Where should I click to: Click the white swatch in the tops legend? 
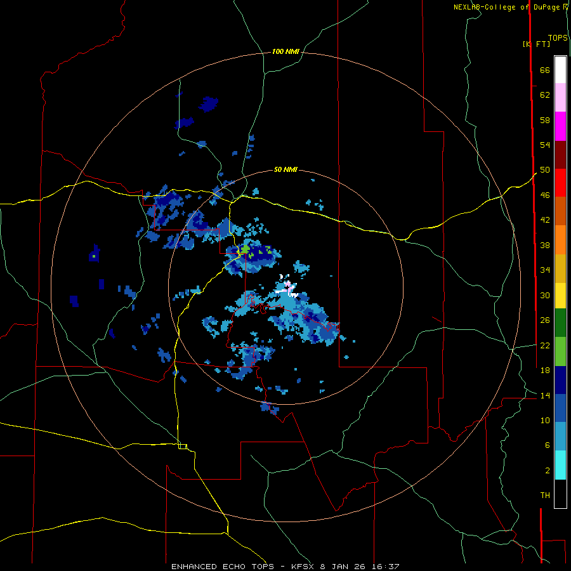tap(560, 70)
